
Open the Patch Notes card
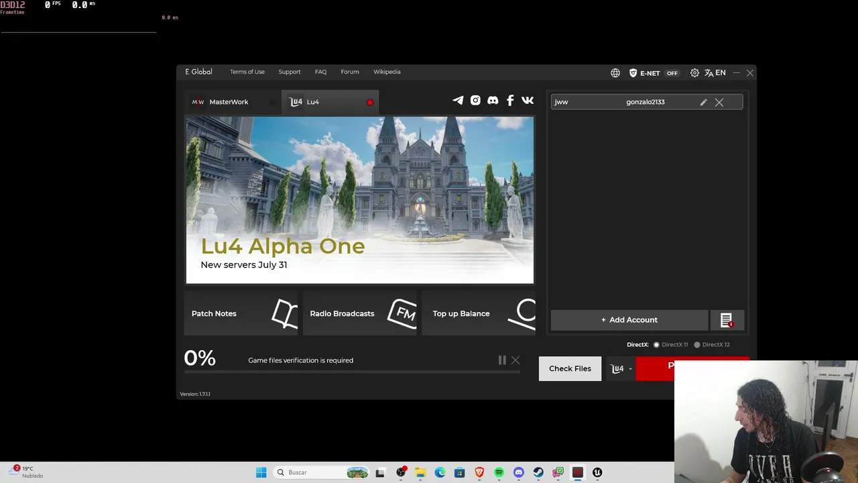coord(241,313)
